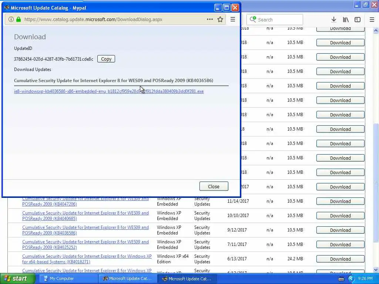Click the 24.2 MB size cell
Viewport: 379px width, 284px height.
(x=295, y=259)
